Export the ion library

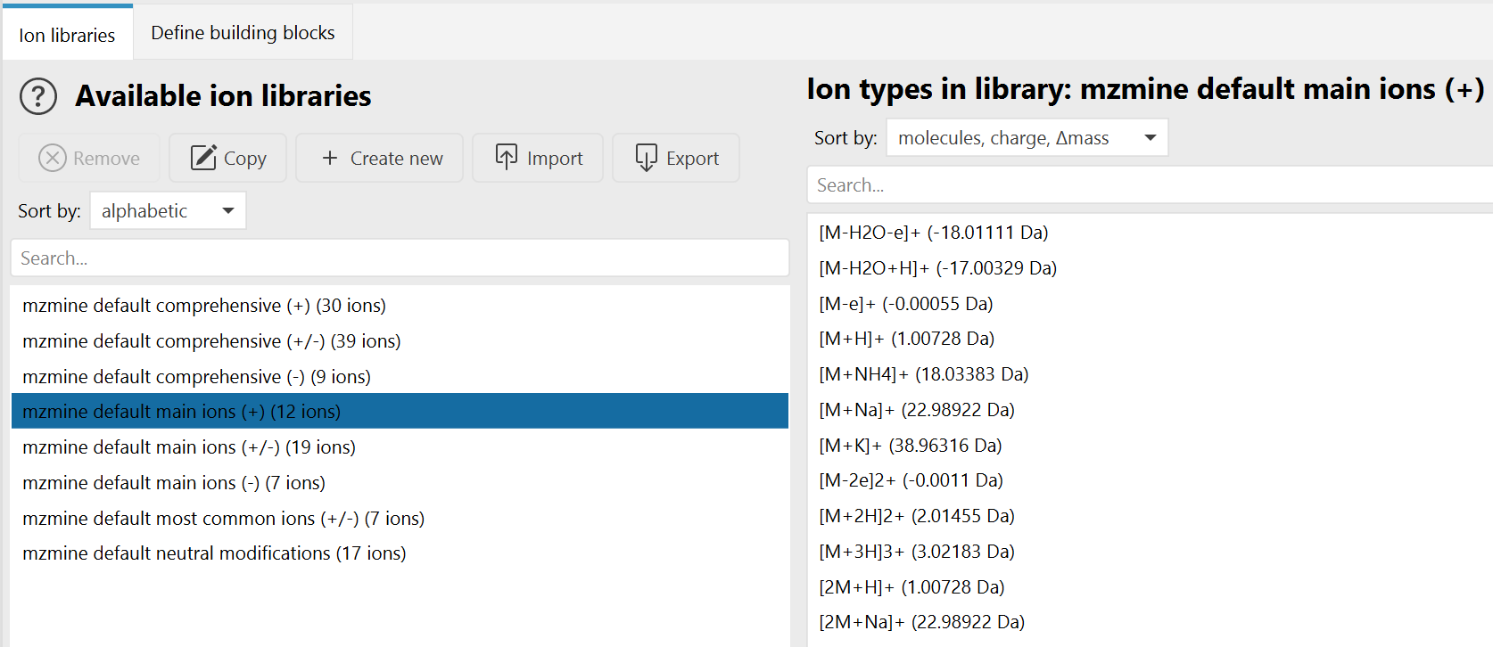676,158
